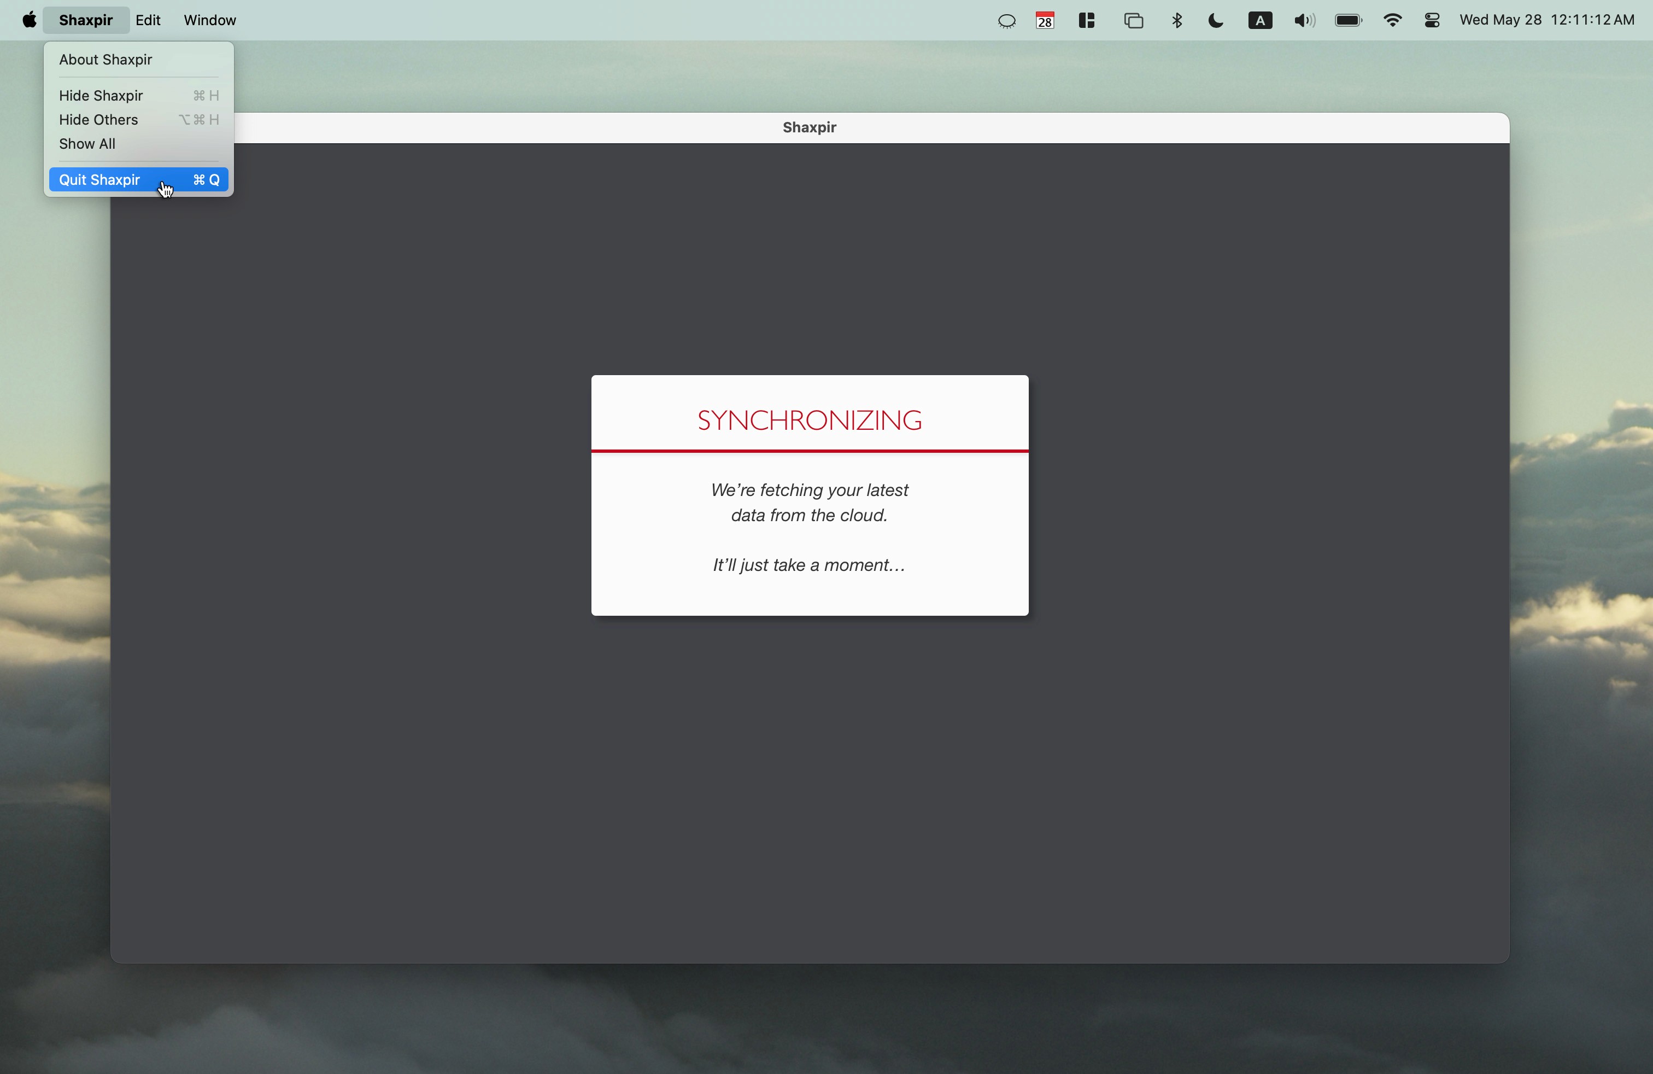
Task: Select Hide Shaxpir menu item
Action: click(x=101, y=96)
